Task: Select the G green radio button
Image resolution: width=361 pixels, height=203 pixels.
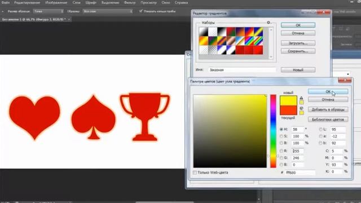Action: [281, 158]
